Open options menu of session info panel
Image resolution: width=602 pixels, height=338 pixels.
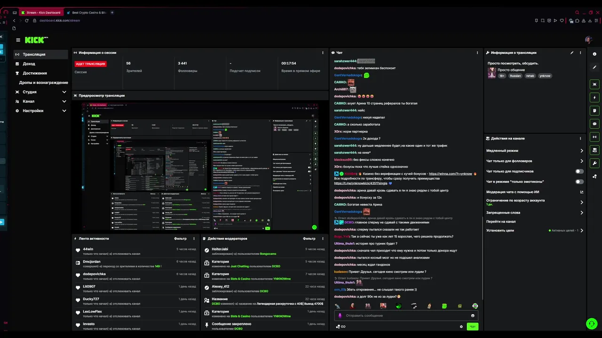[323, 53]
